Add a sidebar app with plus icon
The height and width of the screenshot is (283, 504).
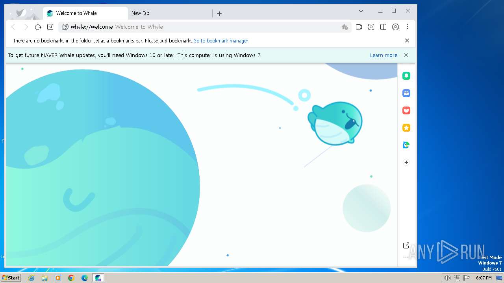[x=406, y=162]
